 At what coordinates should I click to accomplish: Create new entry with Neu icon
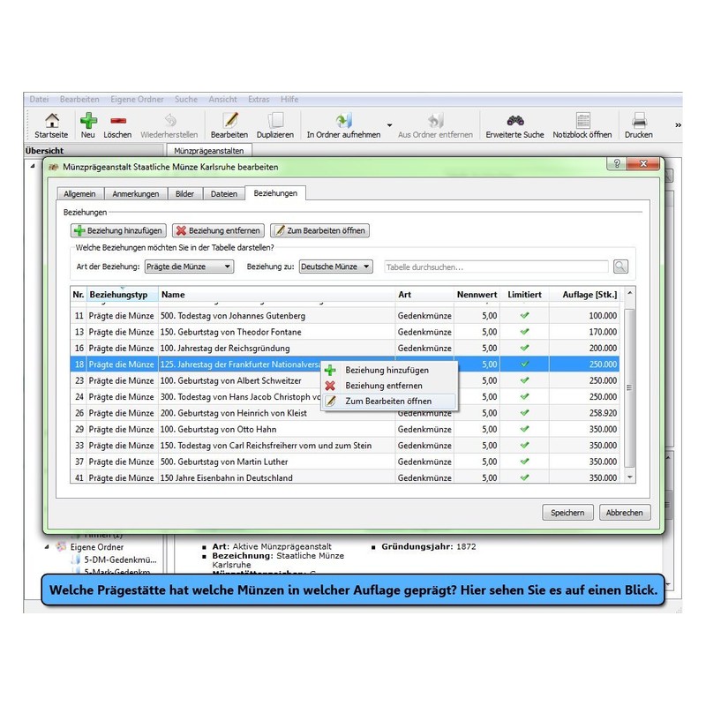pyautogui.click(x=88, y=121)
